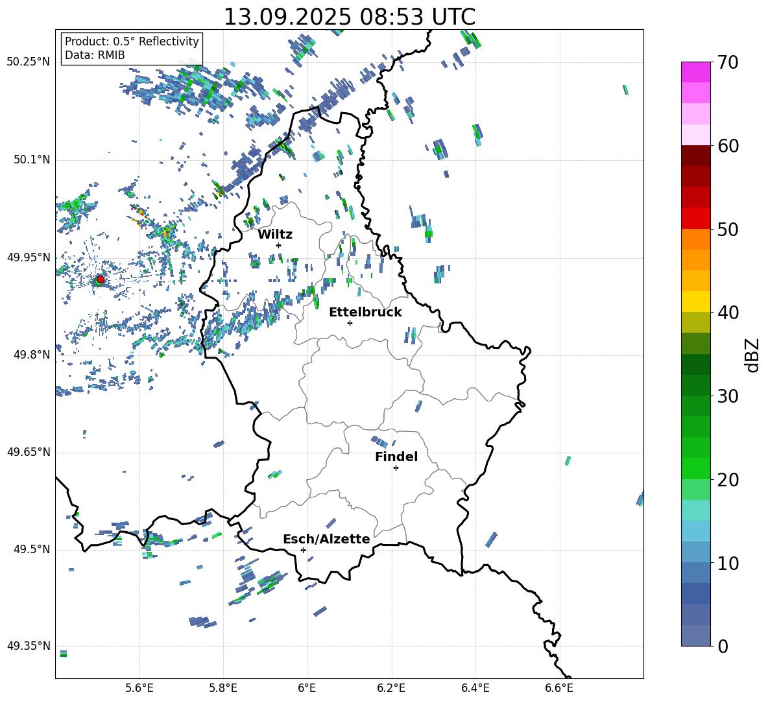Image resolution: width=768 pixels, height=701 pixels.
Task: Click the Ettelbruck station cross marker
Action: click(350, 323)
